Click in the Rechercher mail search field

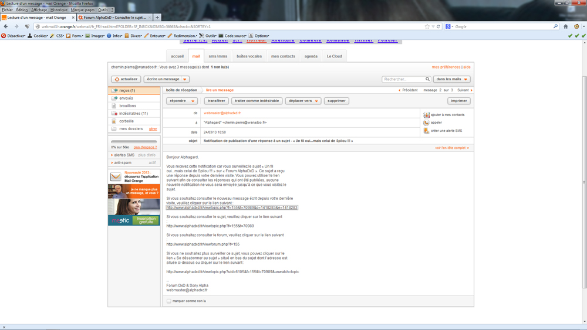(x=404, y=79)
